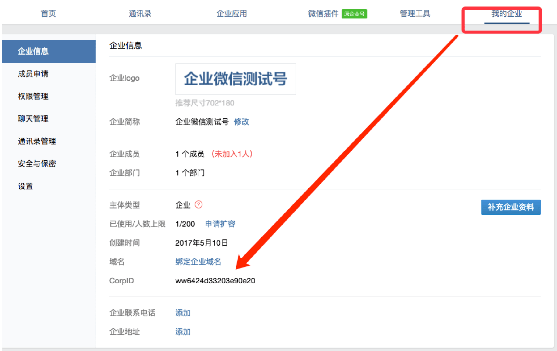
Task: Open 权限管理 in the sidebar
Action: [33, 96]
